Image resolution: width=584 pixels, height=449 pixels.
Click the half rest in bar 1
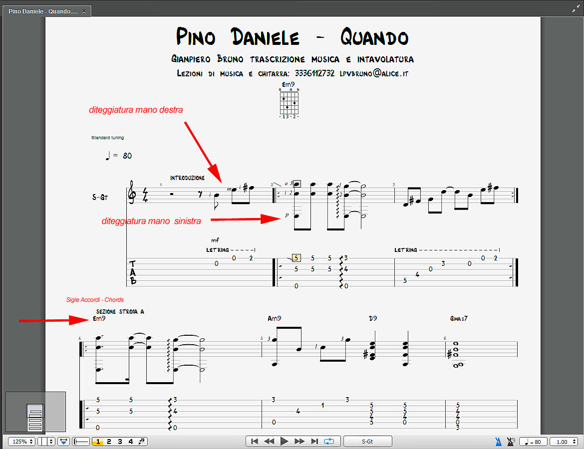coord(171,194)
